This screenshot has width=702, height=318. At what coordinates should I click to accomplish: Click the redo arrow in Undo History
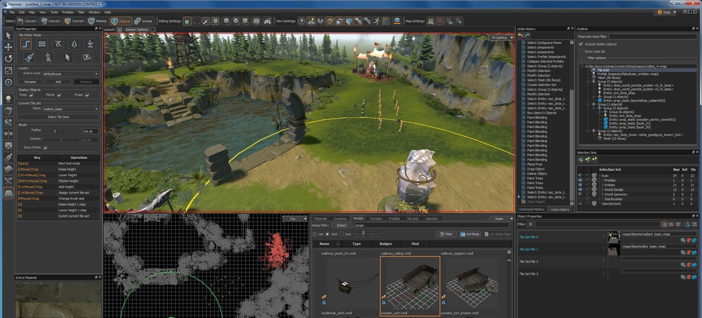pos(527,36)
